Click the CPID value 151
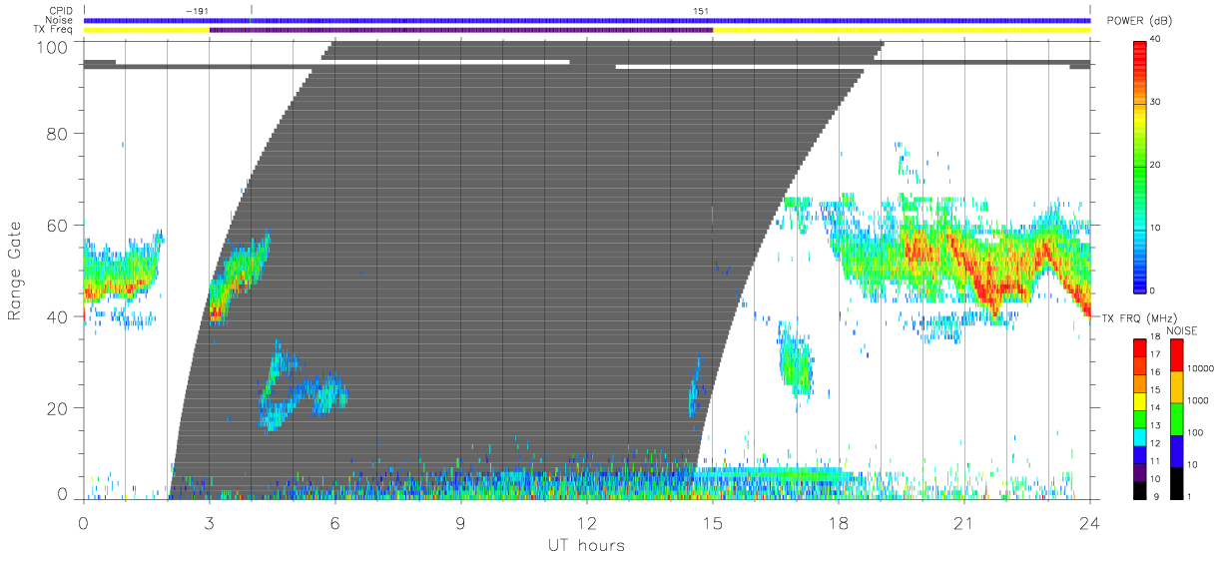This screenshot has width=1226, height=566. pos(701,10)
